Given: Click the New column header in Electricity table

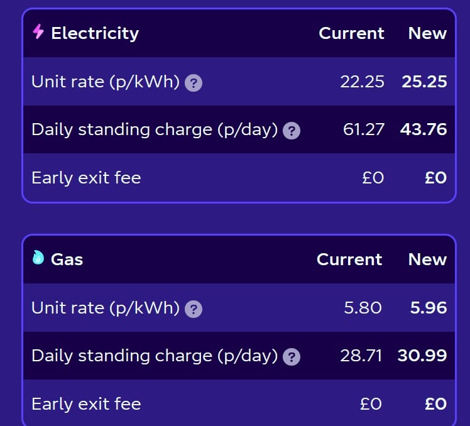Looking at the screenshot, I should 427,33.
